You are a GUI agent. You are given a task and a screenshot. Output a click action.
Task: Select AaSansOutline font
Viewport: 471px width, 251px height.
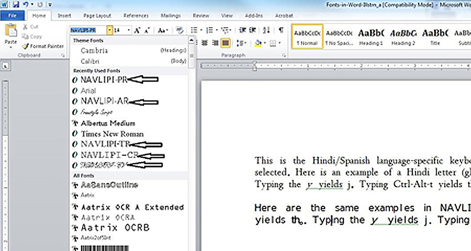click(129, 185)
